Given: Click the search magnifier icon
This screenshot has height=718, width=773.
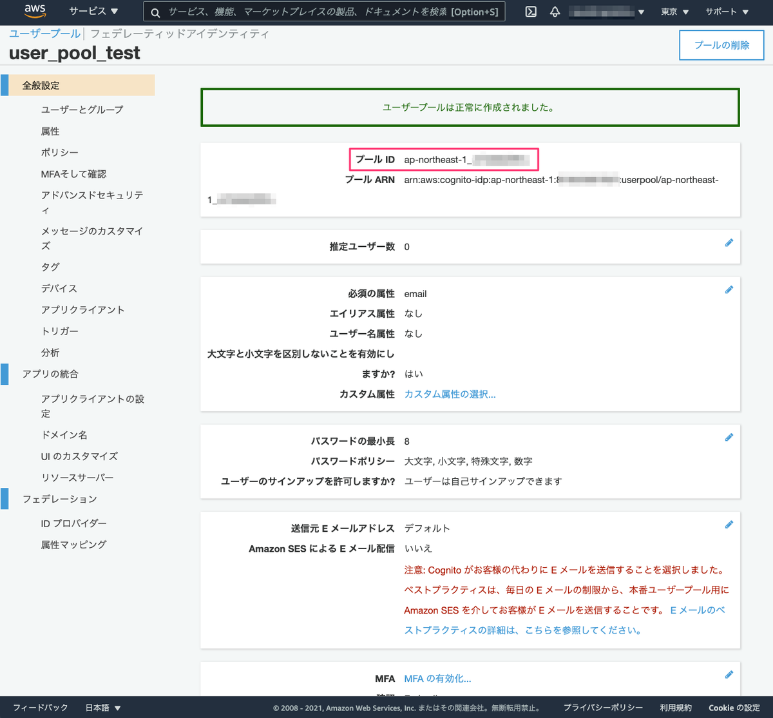Looking at the screenshot, I should 155,12.
